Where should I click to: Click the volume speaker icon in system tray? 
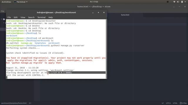(x=178, y=2)
